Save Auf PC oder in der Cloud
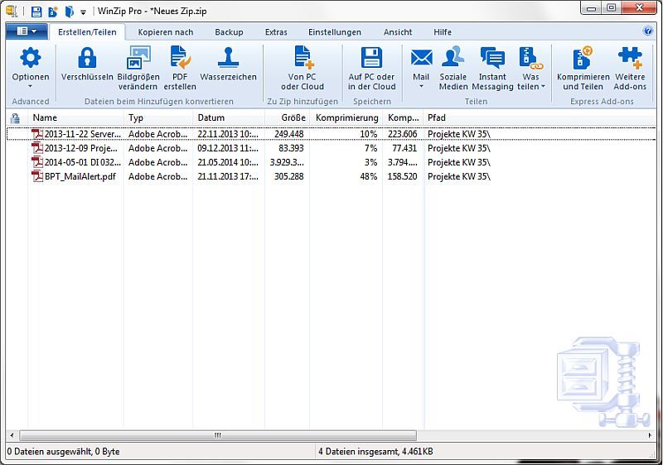 (x=371, y=58)
